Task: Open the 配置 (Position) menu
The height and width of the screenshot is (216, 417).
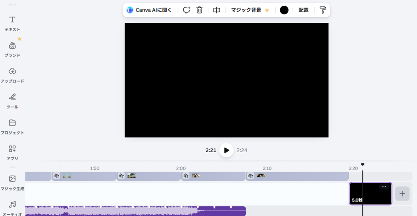Action: pyautogui.click(x=303, y=10)
